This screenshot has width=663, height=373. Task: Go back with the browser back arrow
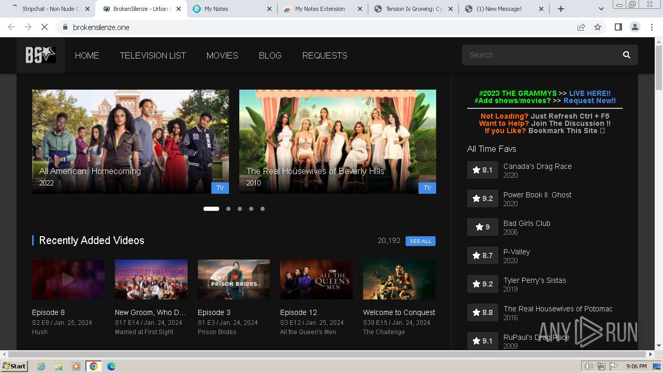11,27
